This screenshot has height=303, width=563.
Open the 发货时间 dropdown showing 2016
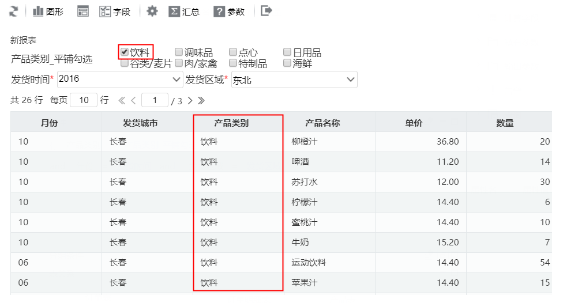pos(120,79)
